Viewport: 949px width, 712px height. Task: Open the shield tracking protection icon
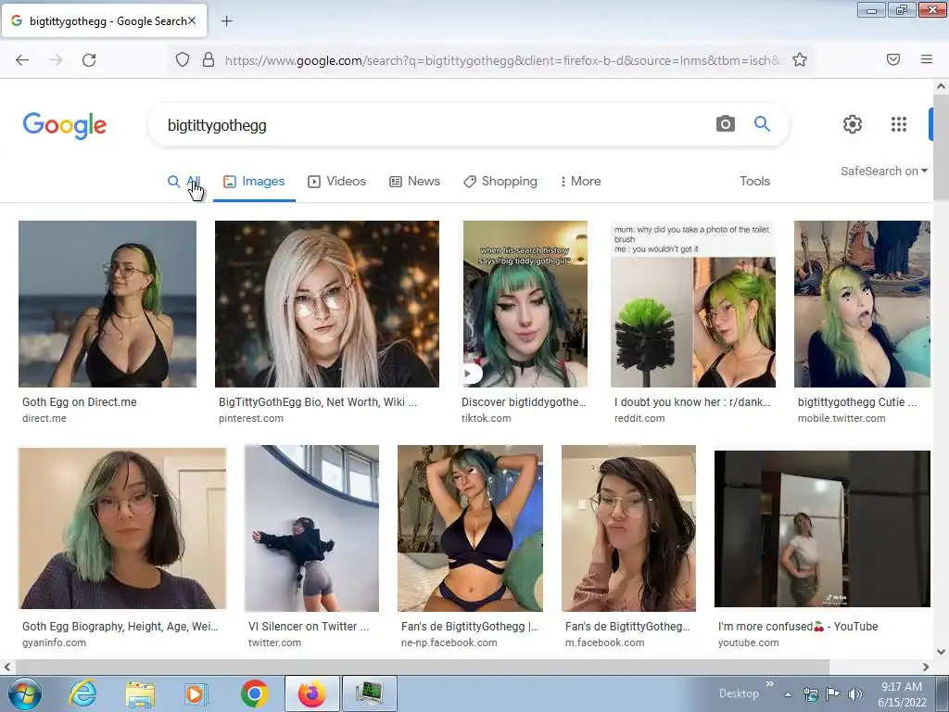(183, 60)
